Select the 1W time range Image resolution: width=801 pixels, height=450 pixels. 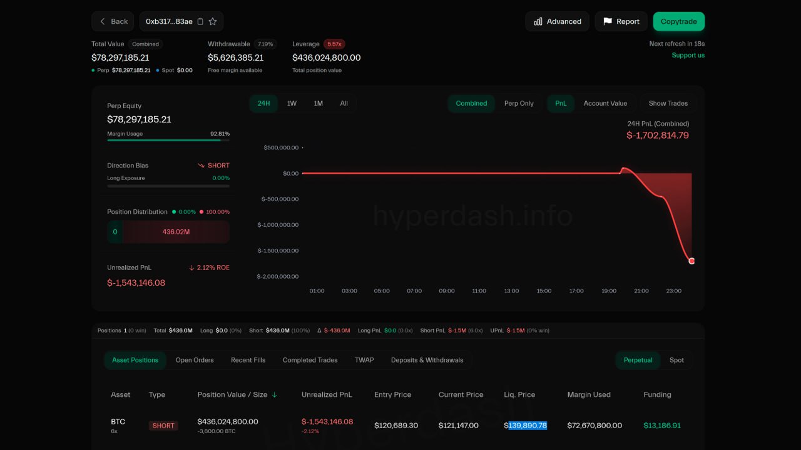(x=292, y=104)
